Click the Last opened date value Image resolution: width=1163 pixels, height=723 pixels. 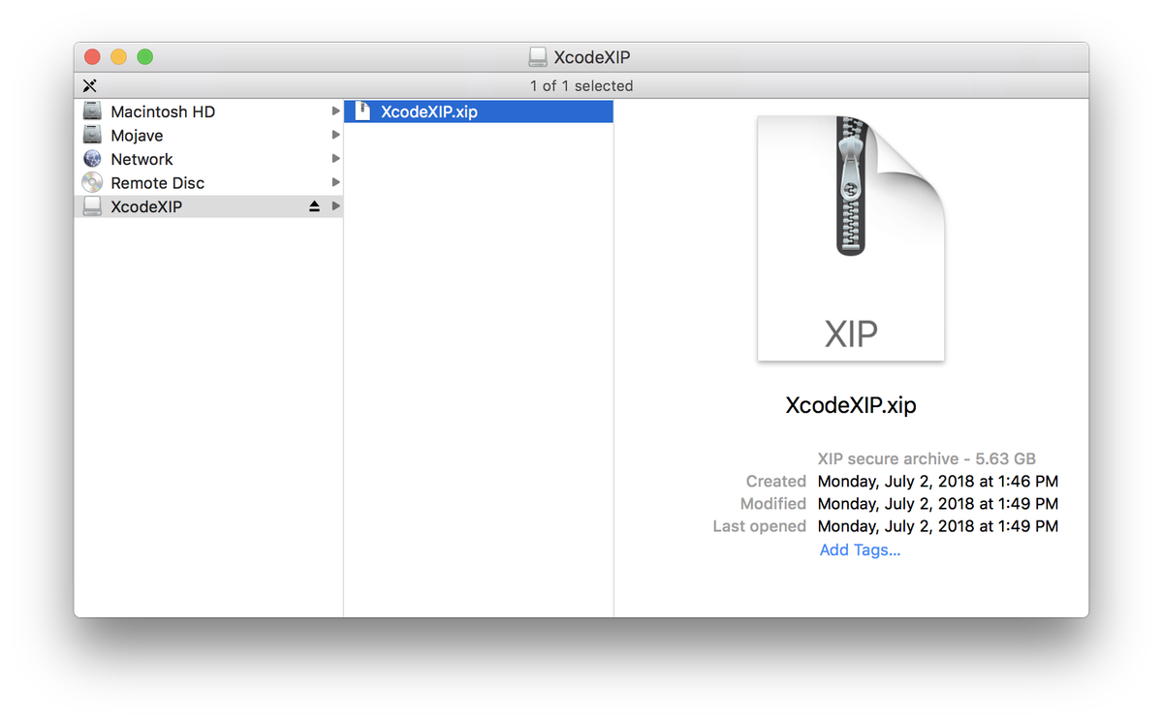[938, 526]
